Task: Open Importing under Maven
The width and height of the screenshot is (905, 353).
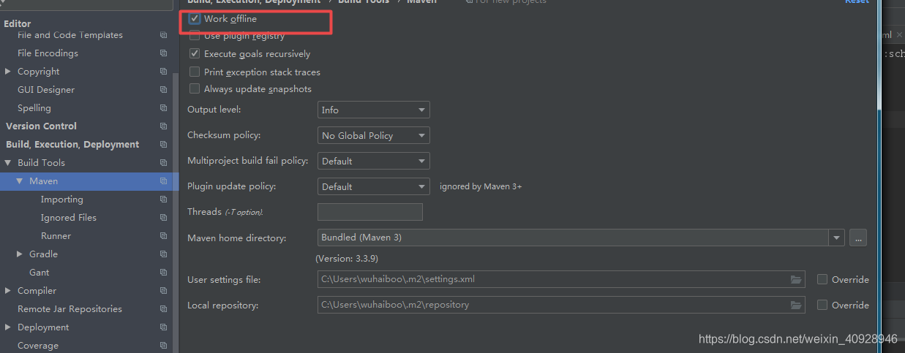Action: click(x=62, y=200)
